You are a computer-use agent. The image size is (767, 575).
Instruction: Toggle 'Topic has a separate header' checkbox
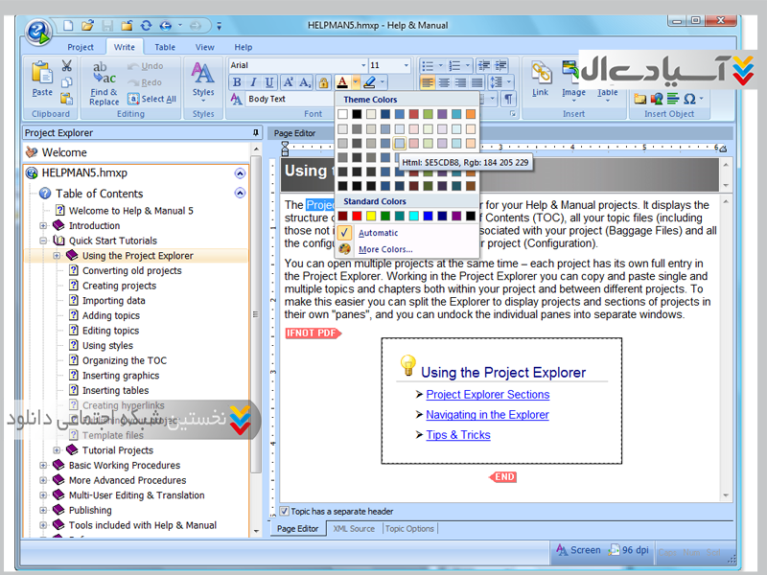tap(284, 512)
